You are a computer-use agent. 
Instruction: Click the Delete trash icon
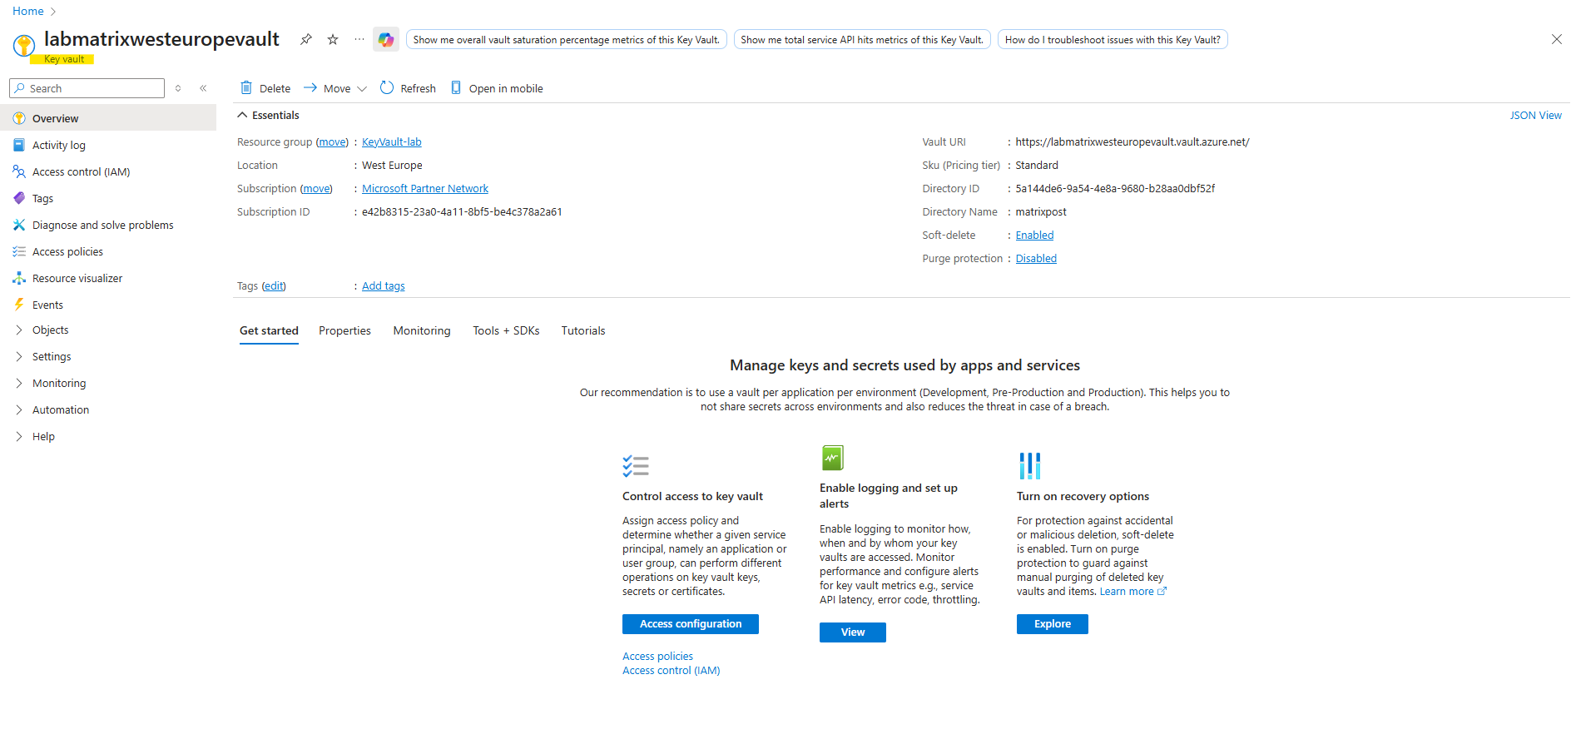click(246, 88)
